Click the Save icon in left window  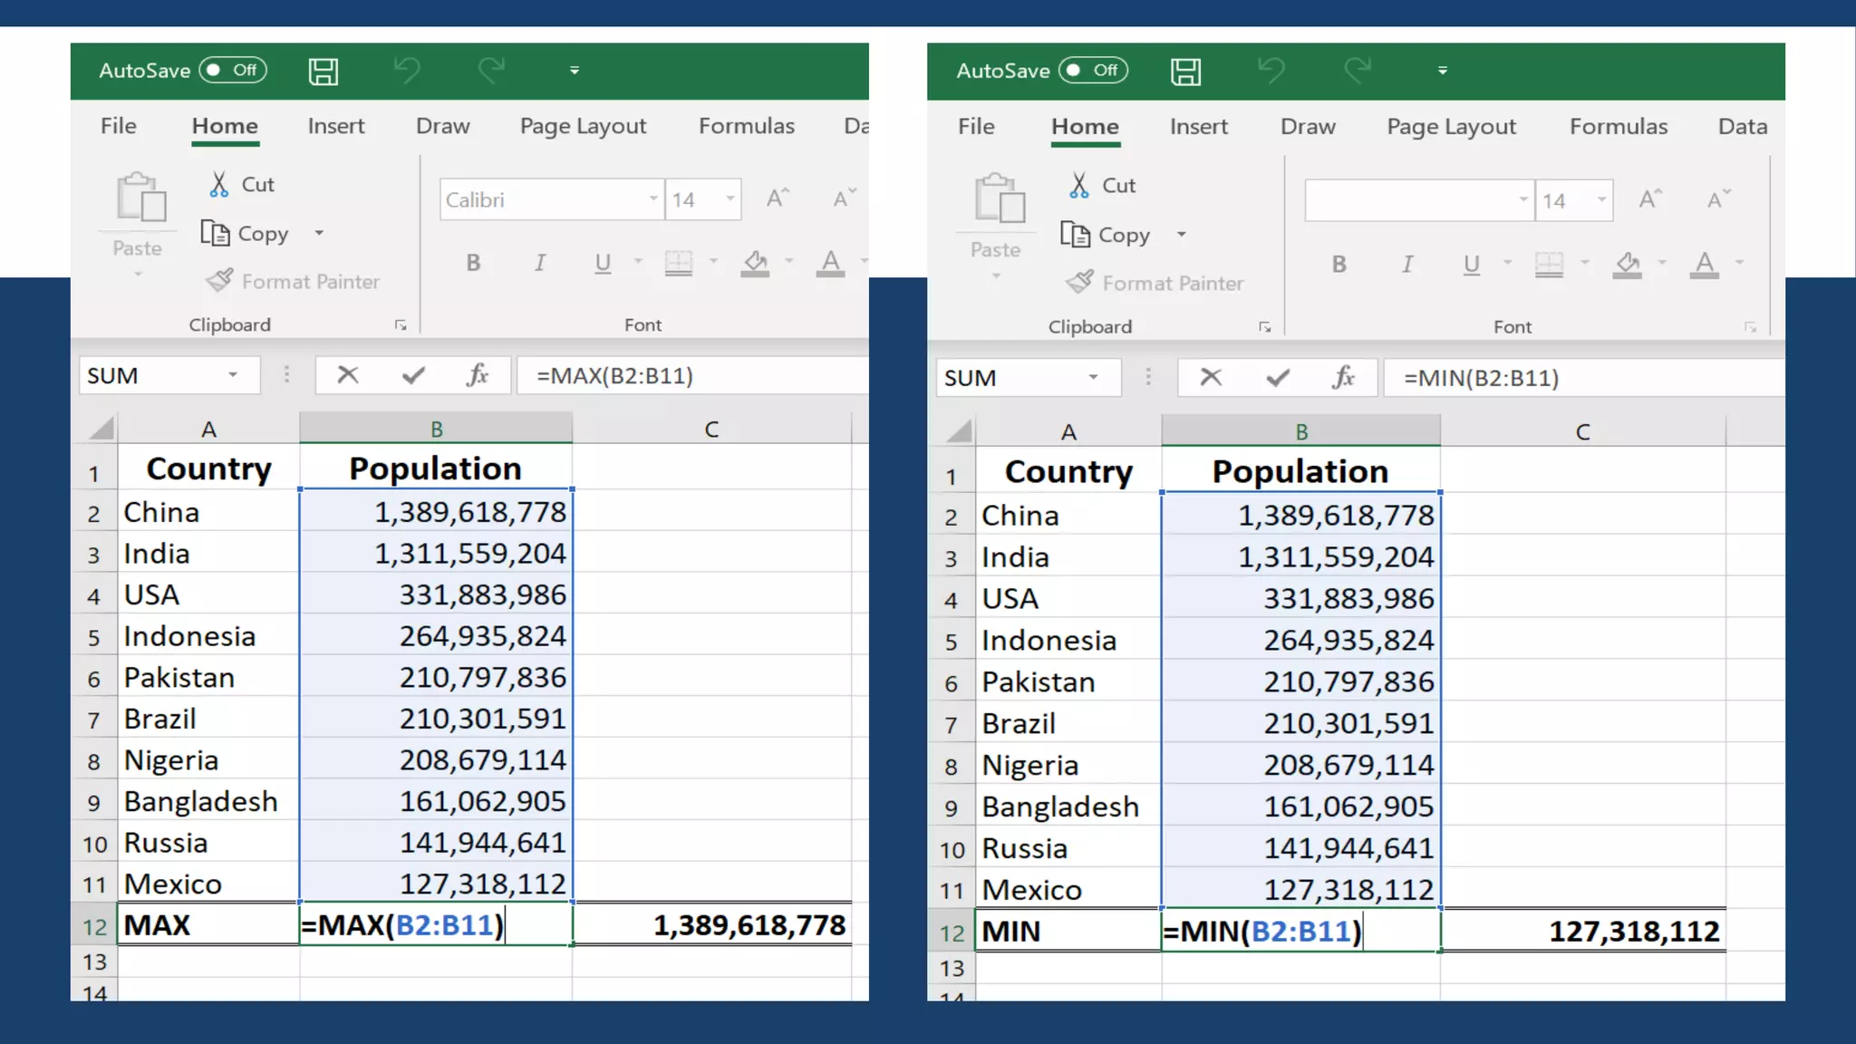pyautogui.click(x=323, y=71)
